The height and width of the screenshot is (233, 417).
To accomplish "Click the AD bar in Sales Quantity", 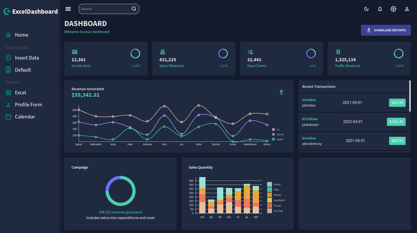I will (202, 195).
